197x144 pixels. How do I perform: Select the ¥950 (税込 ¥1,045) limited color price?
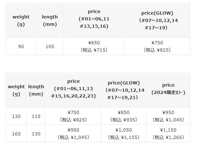[168, 116]
